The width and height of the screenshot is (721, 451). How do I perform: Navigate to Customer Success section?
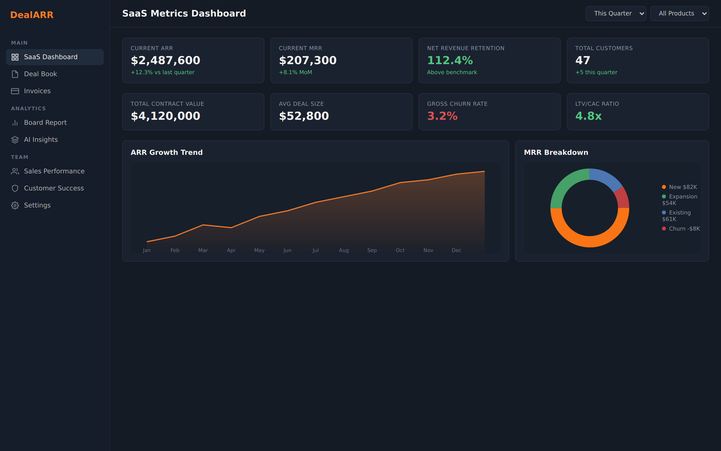pyautogui.click(x=54, y=188)
